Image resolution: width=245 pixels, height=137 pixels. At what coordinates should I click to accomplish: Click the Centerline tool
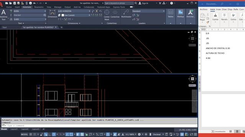tap(115, 14)
